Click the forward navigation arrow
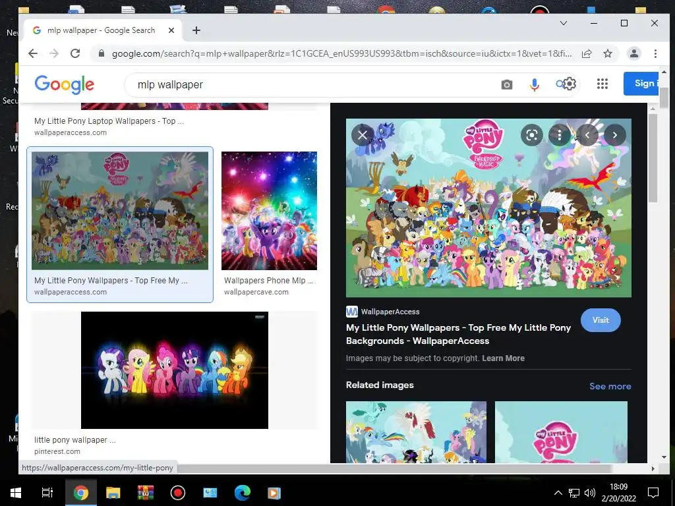The width and height of the screenshot is (675, 506). point(54,53)
